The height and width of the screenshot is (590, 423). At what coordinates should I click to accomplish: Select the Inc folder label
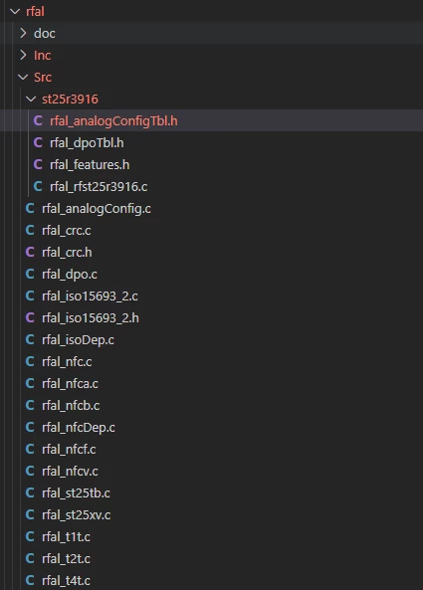click(42, 56)
